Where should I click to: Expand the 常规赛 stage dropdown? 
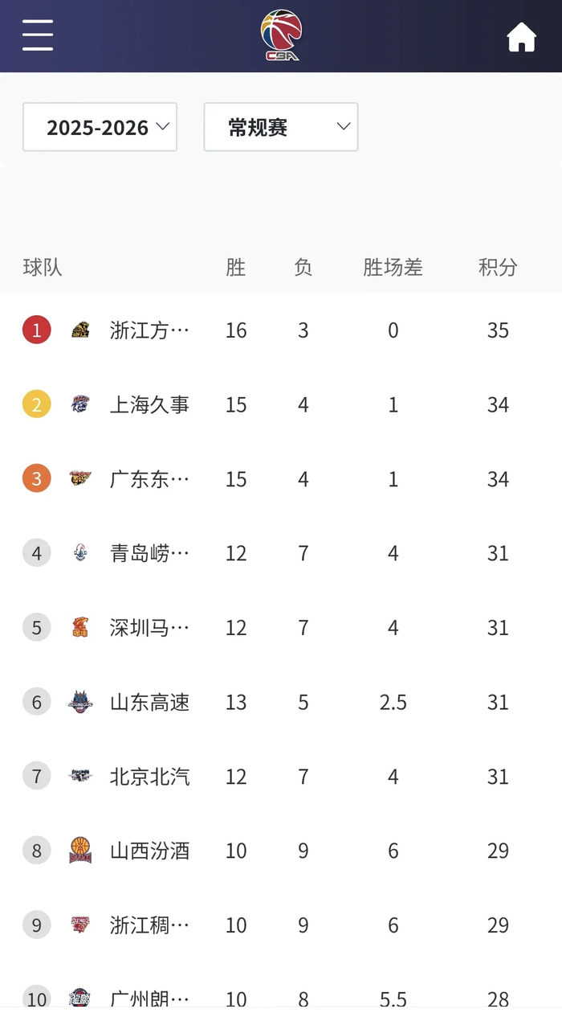[281, 127]
